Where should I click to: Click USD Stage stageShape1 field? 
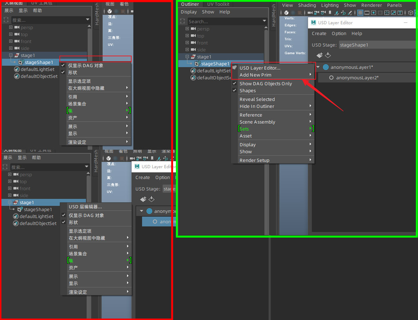coord(377,45)
